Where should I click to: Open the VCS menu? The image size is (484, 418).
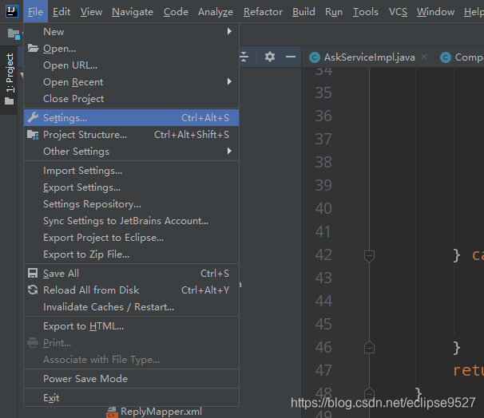click(398, 12)
